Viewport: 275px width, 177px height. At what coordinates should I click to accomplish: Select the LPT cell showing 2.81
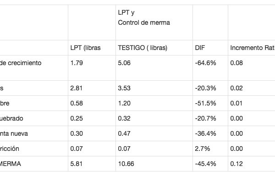[x=92, y=88]
